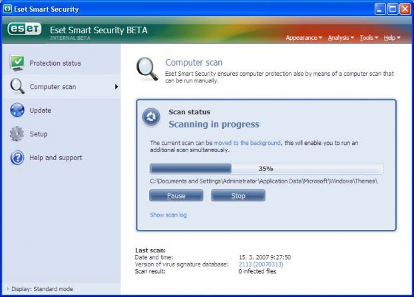Open the Analysis dropdown menu
The width and height of the screenshot is (414, 297).
tap(340, 38)
